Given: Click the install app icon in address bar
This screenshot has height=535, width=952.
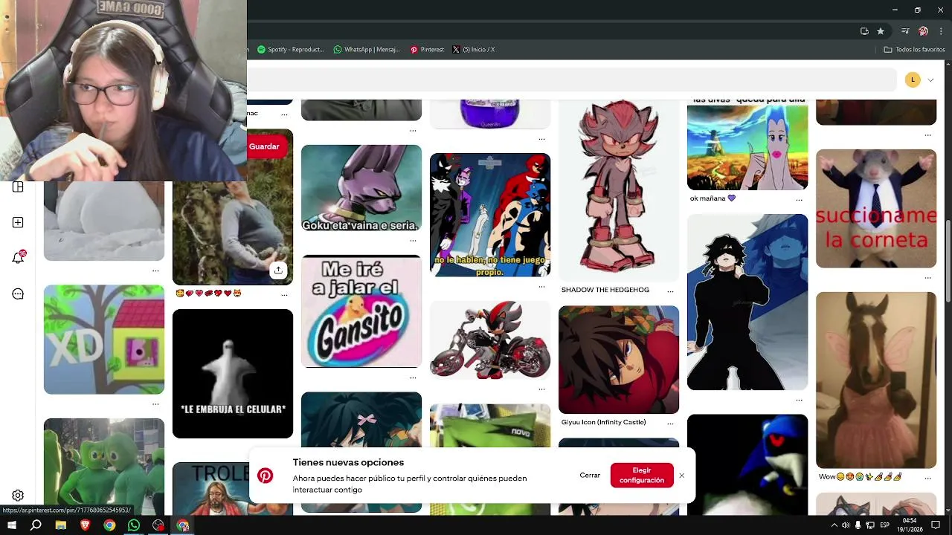Looking at the screenshot, I should [864, 31].
